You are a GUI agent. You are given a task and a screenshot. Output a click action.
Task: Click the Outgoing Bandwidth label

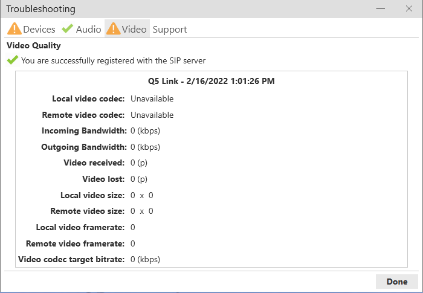[83, 147]
